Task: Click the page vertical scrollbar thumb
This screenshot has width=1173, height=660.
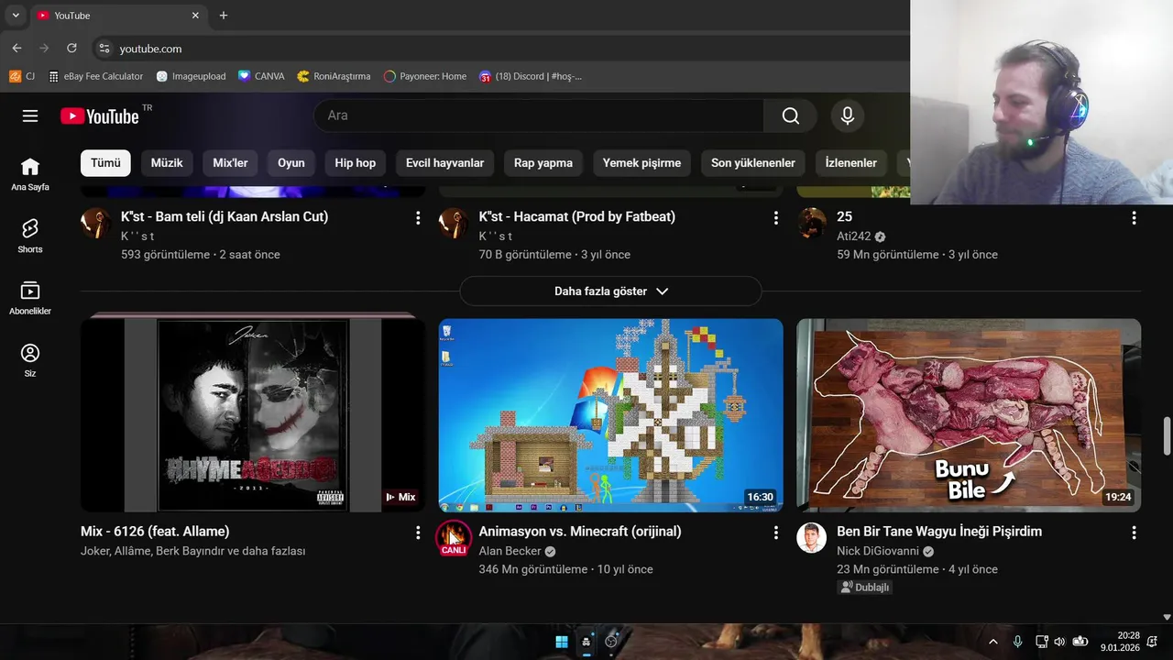Action: pos(1167,436)
